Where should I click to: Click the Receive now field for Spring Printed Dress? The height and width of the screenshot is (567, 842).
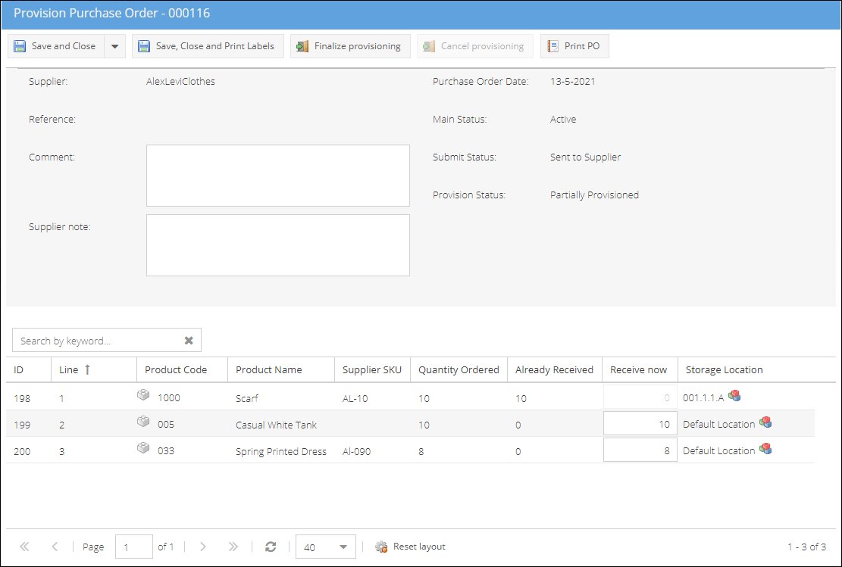640,450
